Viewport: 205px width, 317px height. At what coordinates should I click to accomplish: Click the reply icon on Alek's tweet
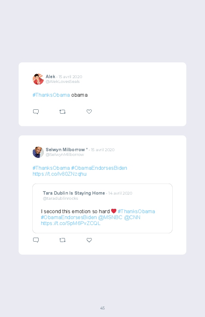pyautogui.click(x=36, y=112)
